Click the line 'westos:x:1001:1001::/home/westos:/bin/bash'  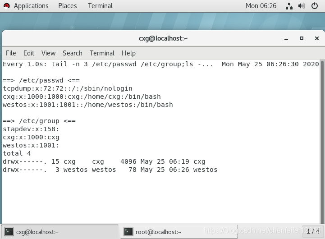[x=88, y=105]
